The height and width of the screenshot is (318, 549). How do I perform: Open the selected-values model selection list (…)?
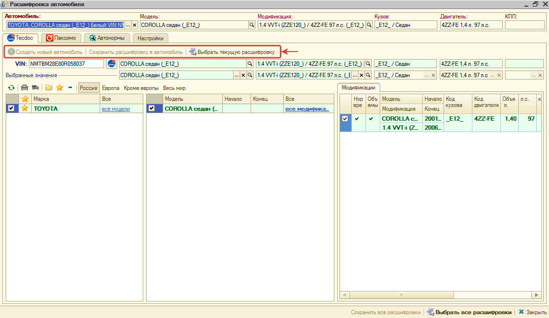pos(237,75)
